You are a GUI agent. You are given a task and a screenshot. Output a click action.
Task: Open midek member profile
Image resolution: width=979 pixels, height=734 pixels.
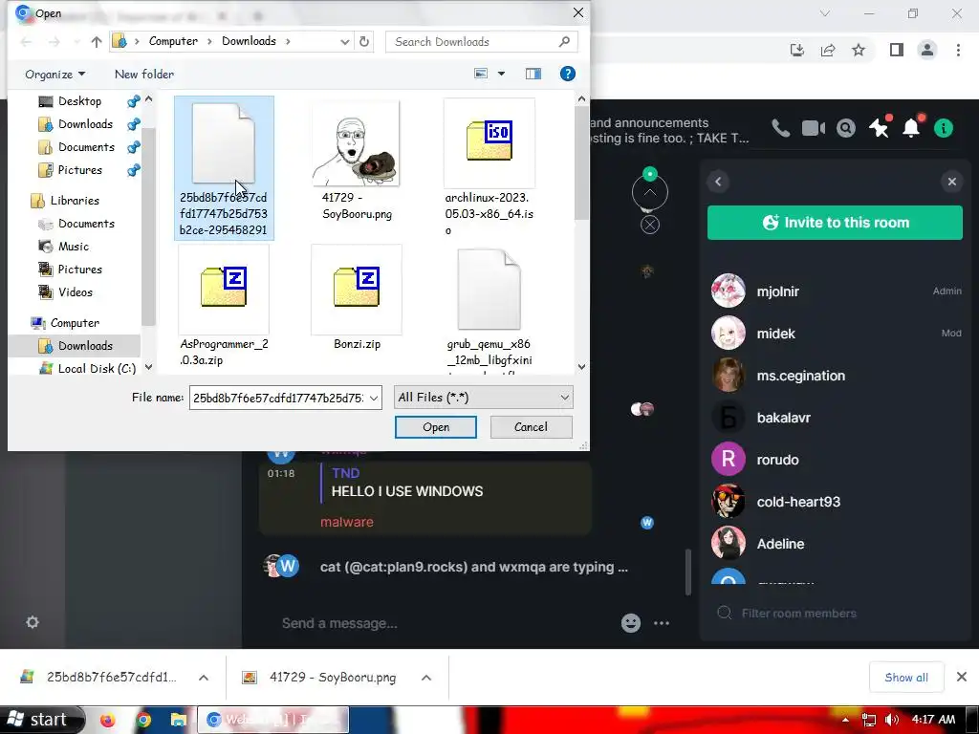[x=836, y=334]
